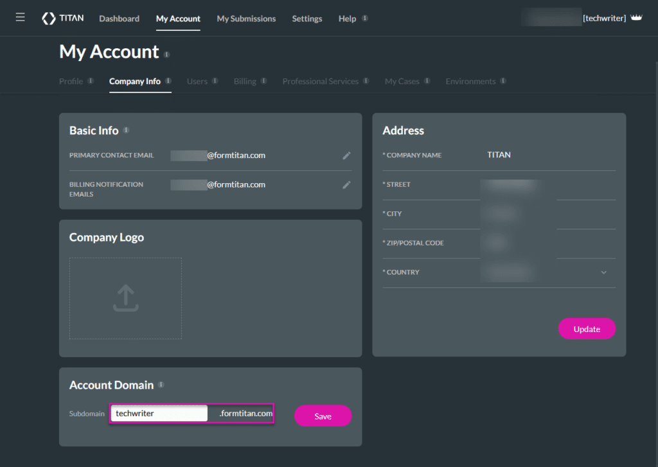
Task: Click the company logo upload icon
Action: [125, 299]
